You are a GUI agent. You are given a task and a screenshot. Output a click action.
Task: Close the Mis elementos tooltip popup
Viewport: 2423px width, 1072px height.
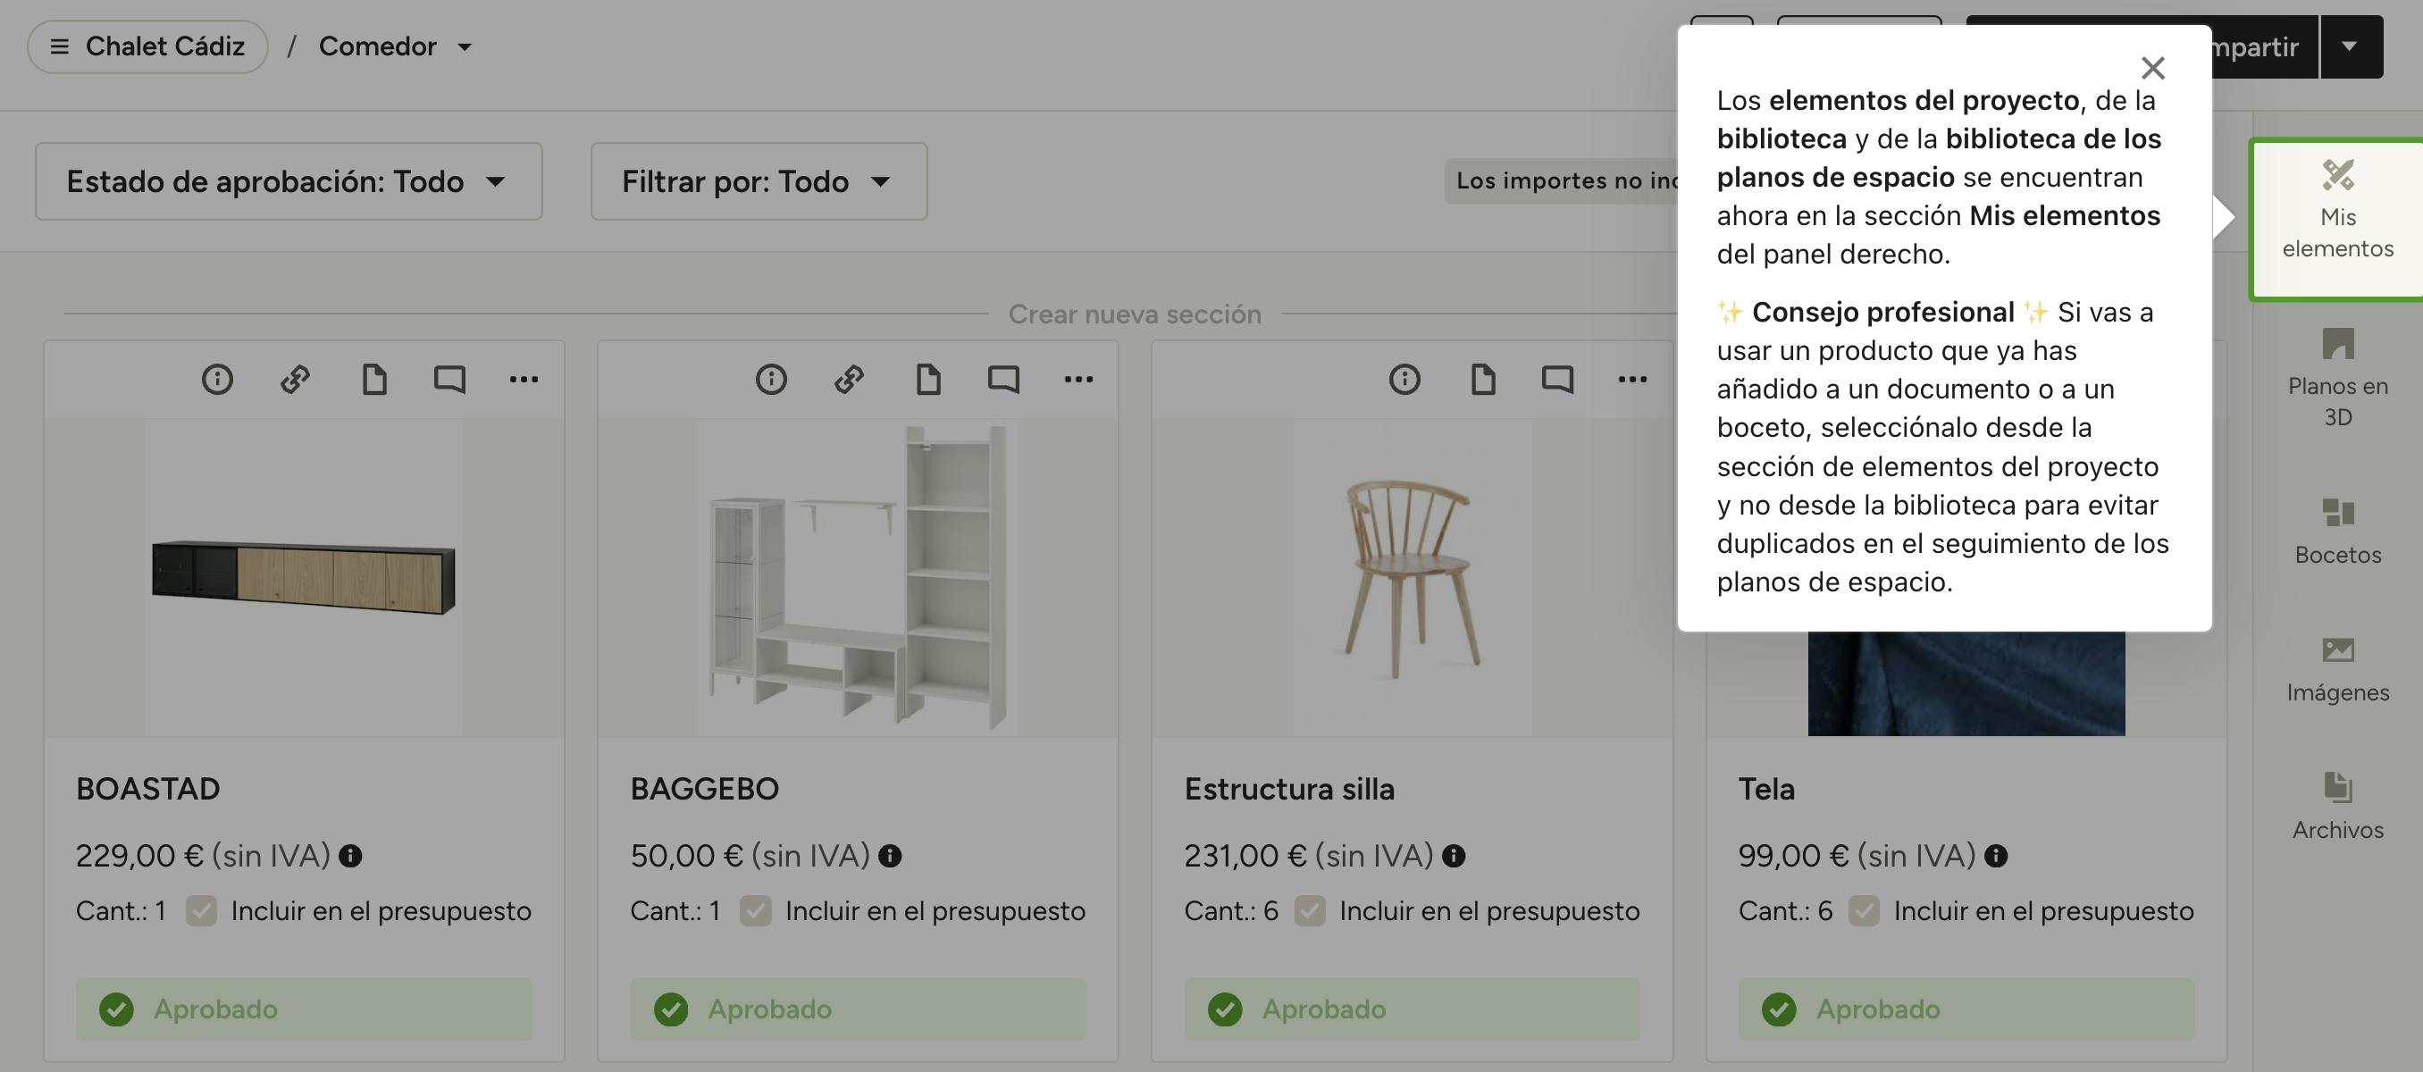point(2152,68)
